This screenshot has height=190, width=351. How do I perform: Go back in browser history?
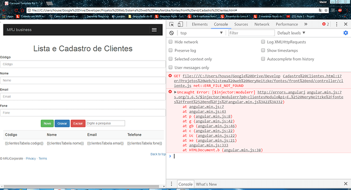(x=4, y=10)
